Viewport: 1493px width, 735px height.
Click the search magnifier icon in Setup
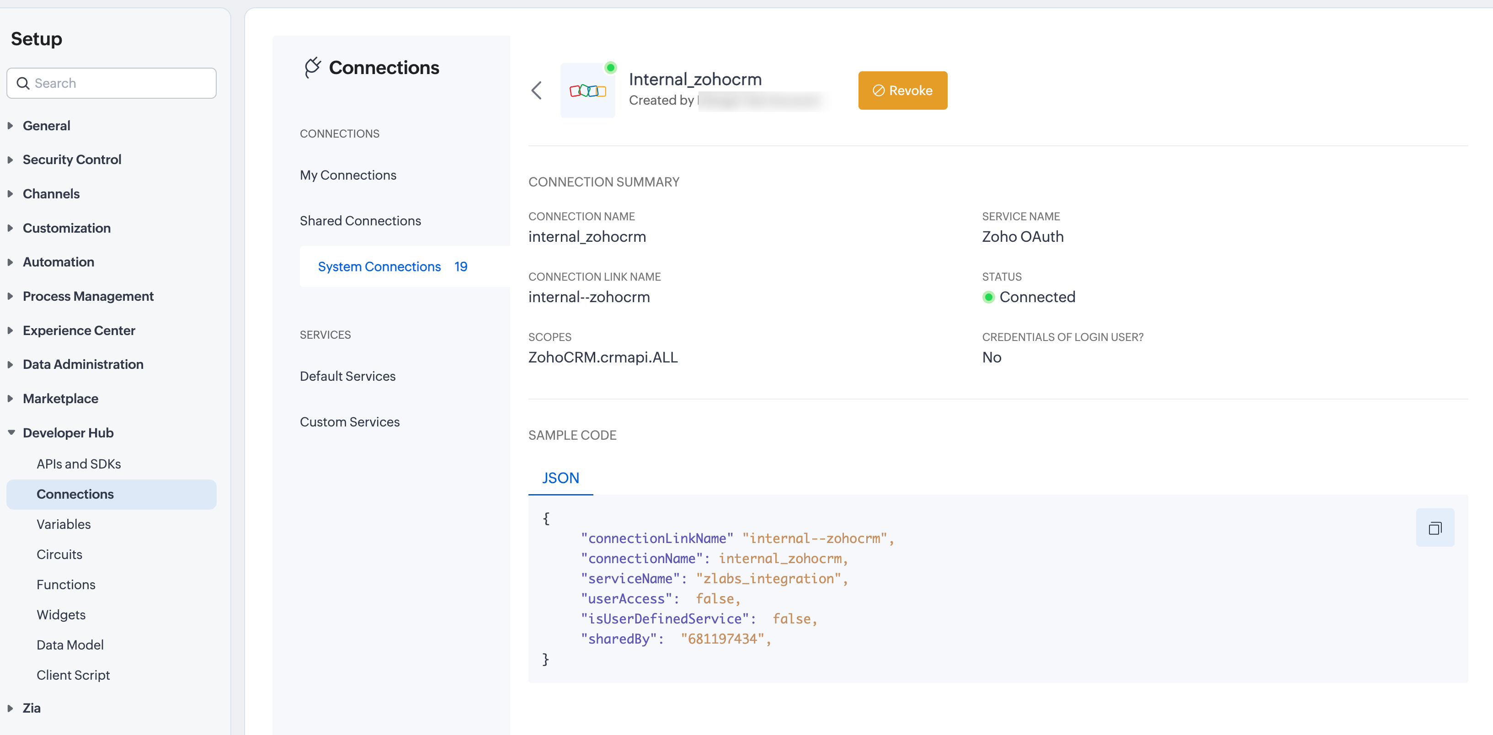tap(22, 84)
